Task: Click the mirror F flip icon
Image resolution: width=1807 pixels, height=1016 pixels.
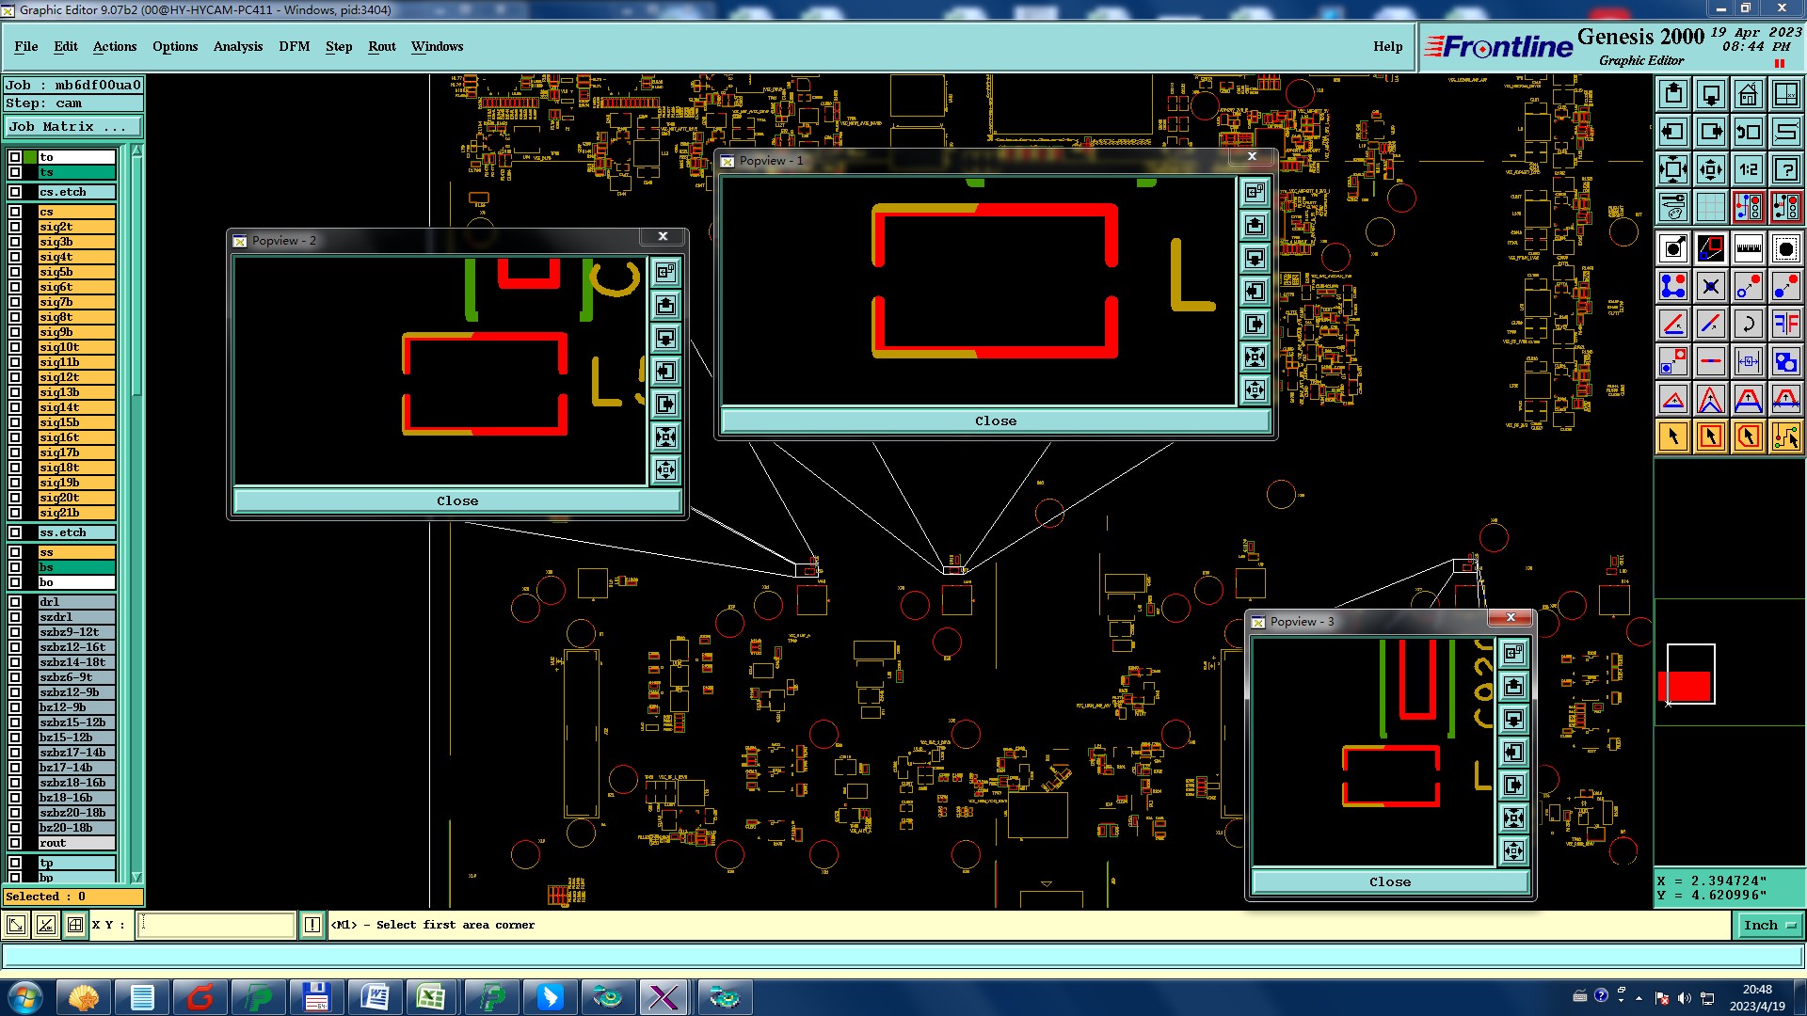Action: [x=1785, y=325]
